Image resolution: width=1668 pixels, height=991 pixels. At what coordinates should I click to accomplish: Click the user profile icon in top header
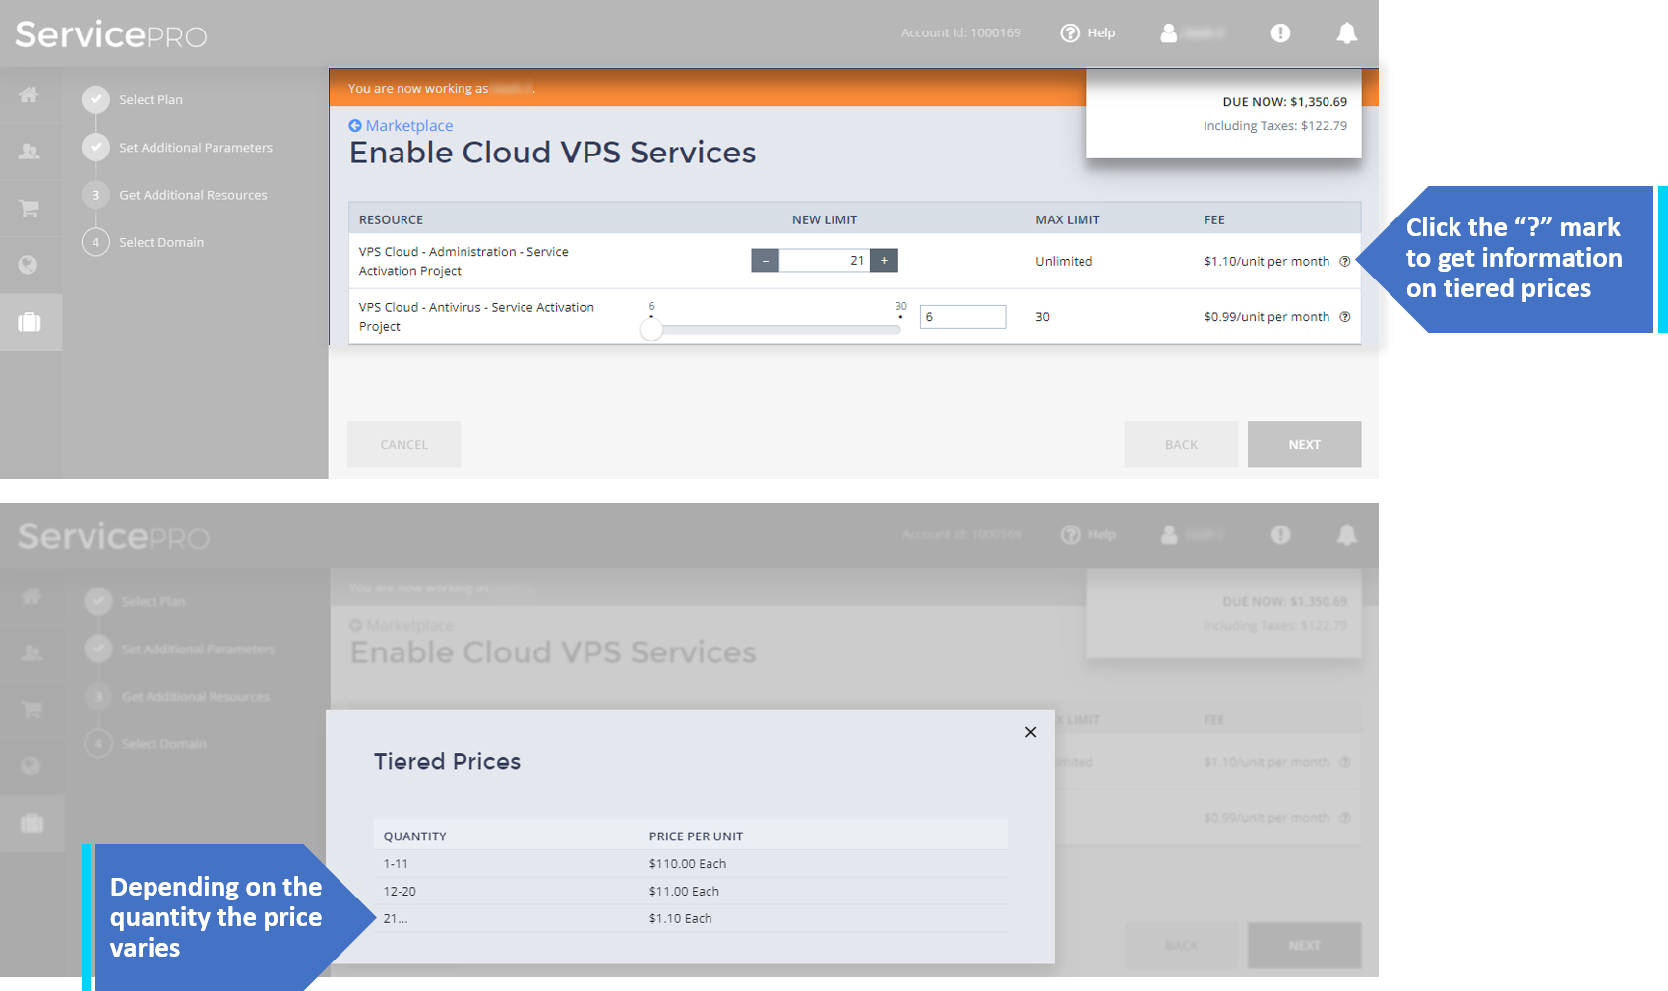click(x=1168, y=32)
